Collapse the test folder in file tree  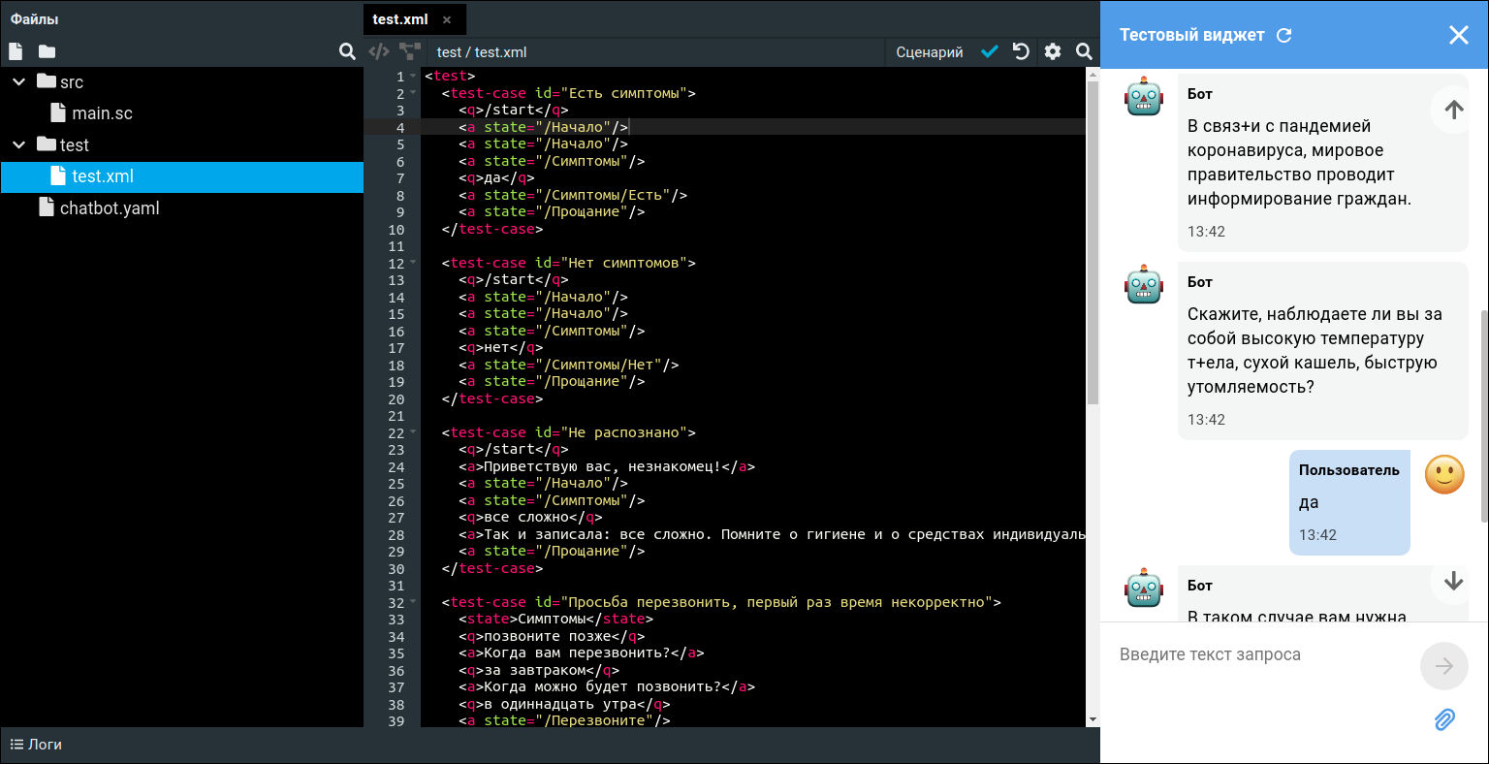pyautogui.click(x=18, y=145)
